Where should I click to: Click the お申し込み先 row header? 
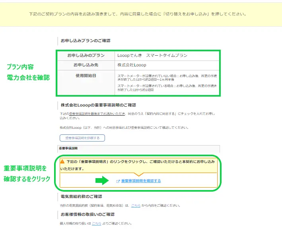coord(86,65)
